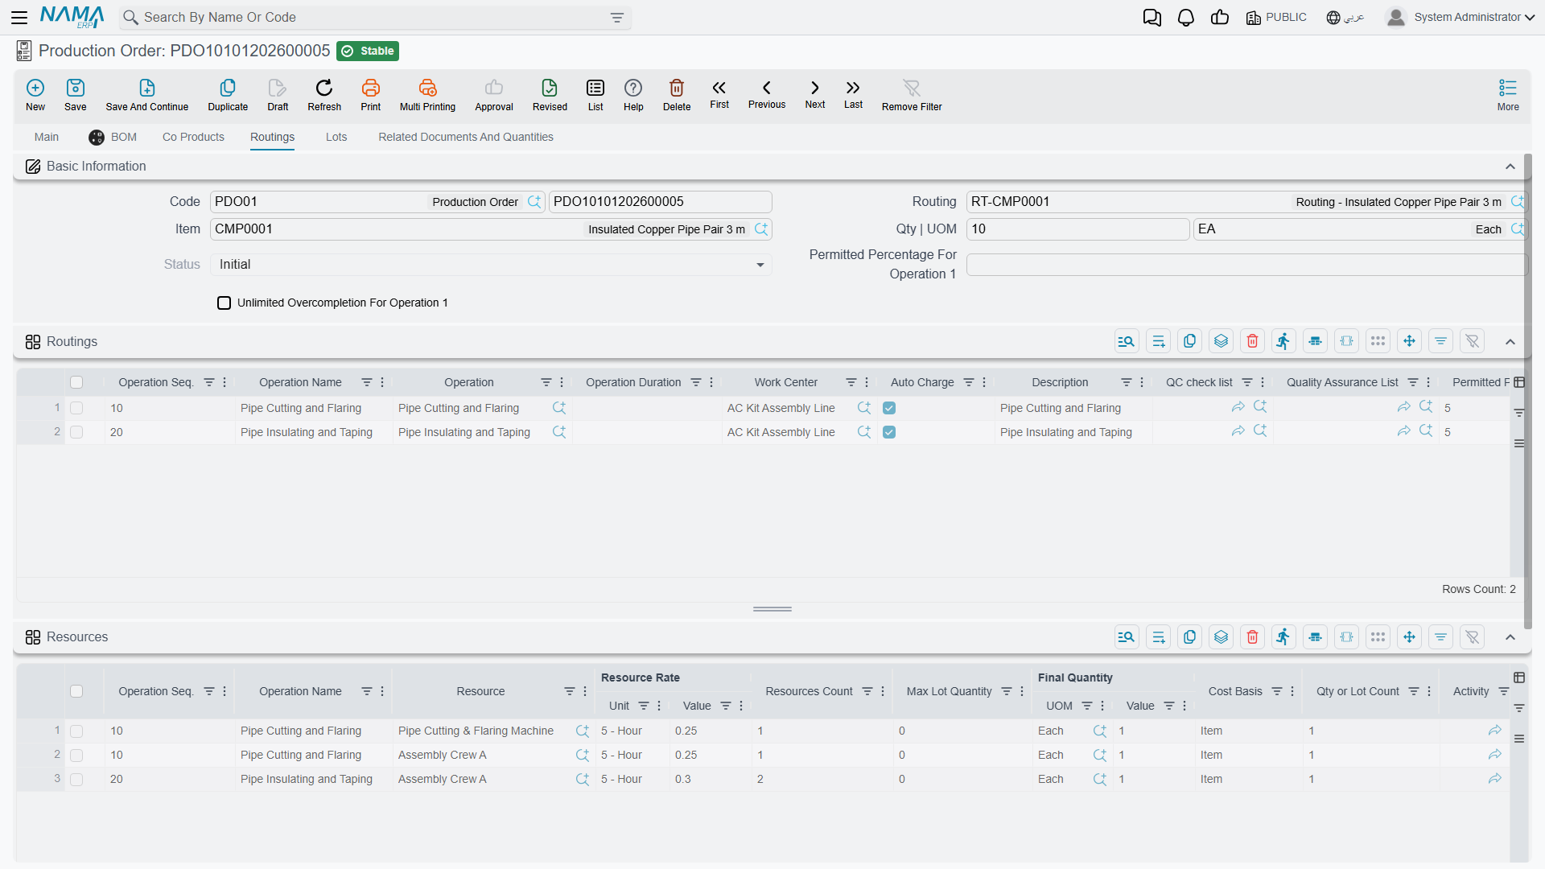Delete row in Routings grid toolbar
Screen dimensions: 1545x869
click(1252, 341)
